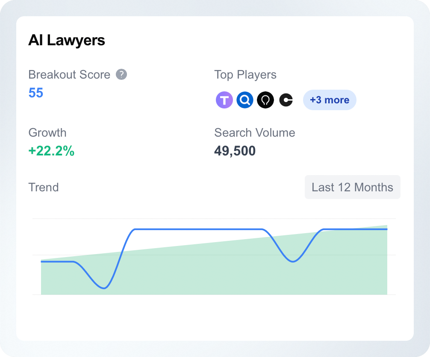This screenshot has height=357, width=430.
Task: Select the black C player logo
Action: [x=286, y=100]
